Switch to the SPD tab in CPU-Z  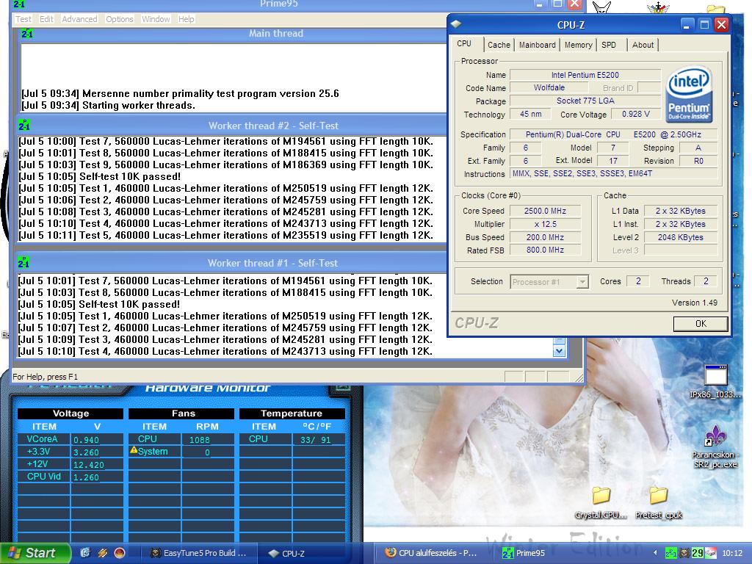coord(609,45)
